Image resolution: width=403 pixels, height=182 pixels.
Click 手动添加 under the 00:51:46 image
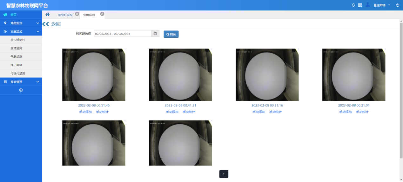click(85, 112)
